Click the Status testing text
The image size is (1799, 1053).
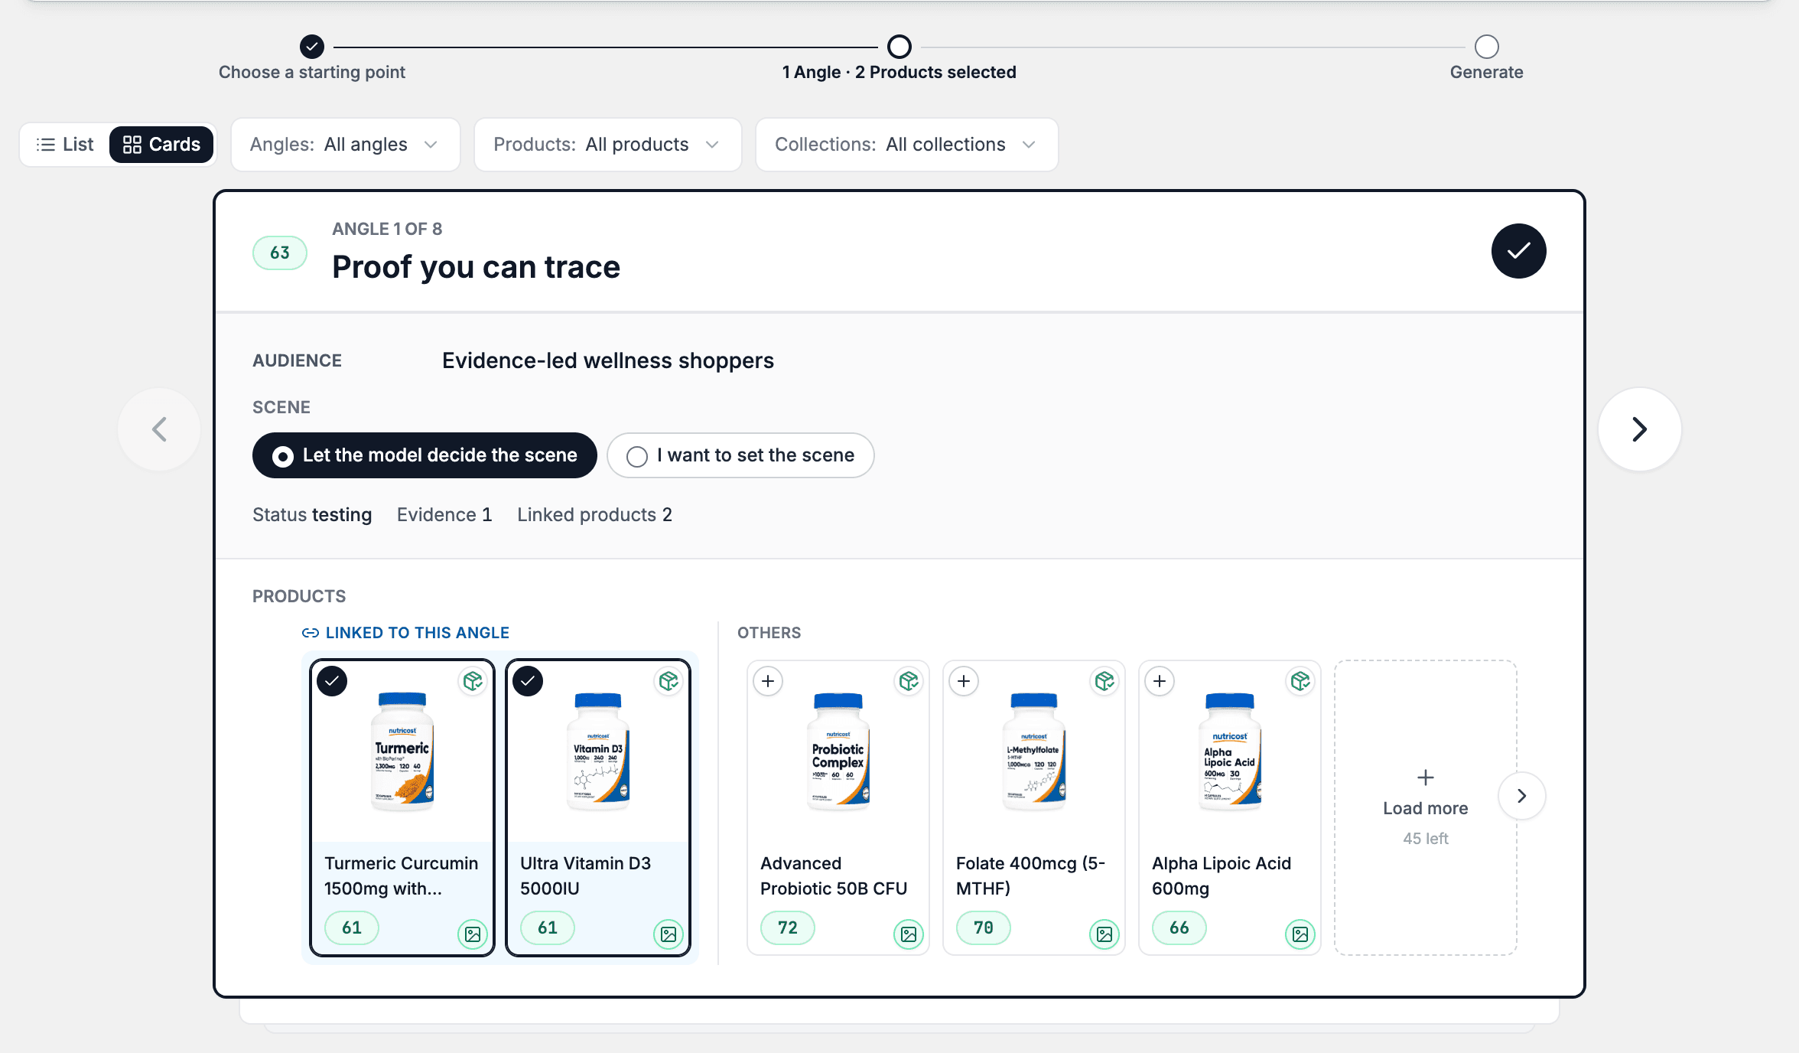312,515
